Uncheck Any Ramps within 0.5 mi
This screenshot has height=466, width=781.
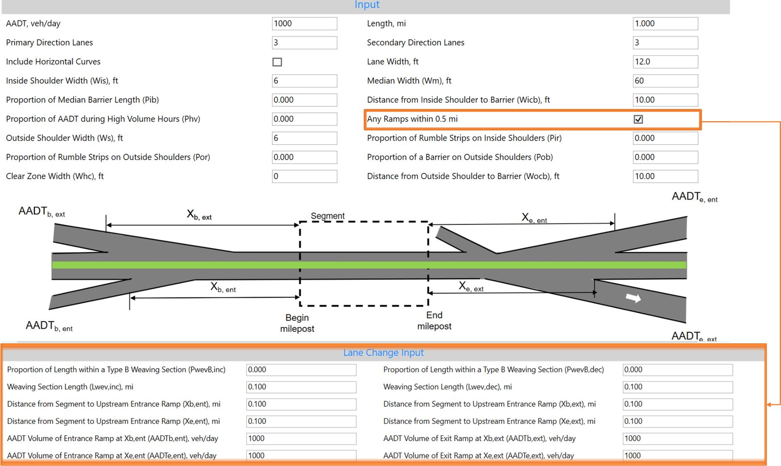pos(638,119)
